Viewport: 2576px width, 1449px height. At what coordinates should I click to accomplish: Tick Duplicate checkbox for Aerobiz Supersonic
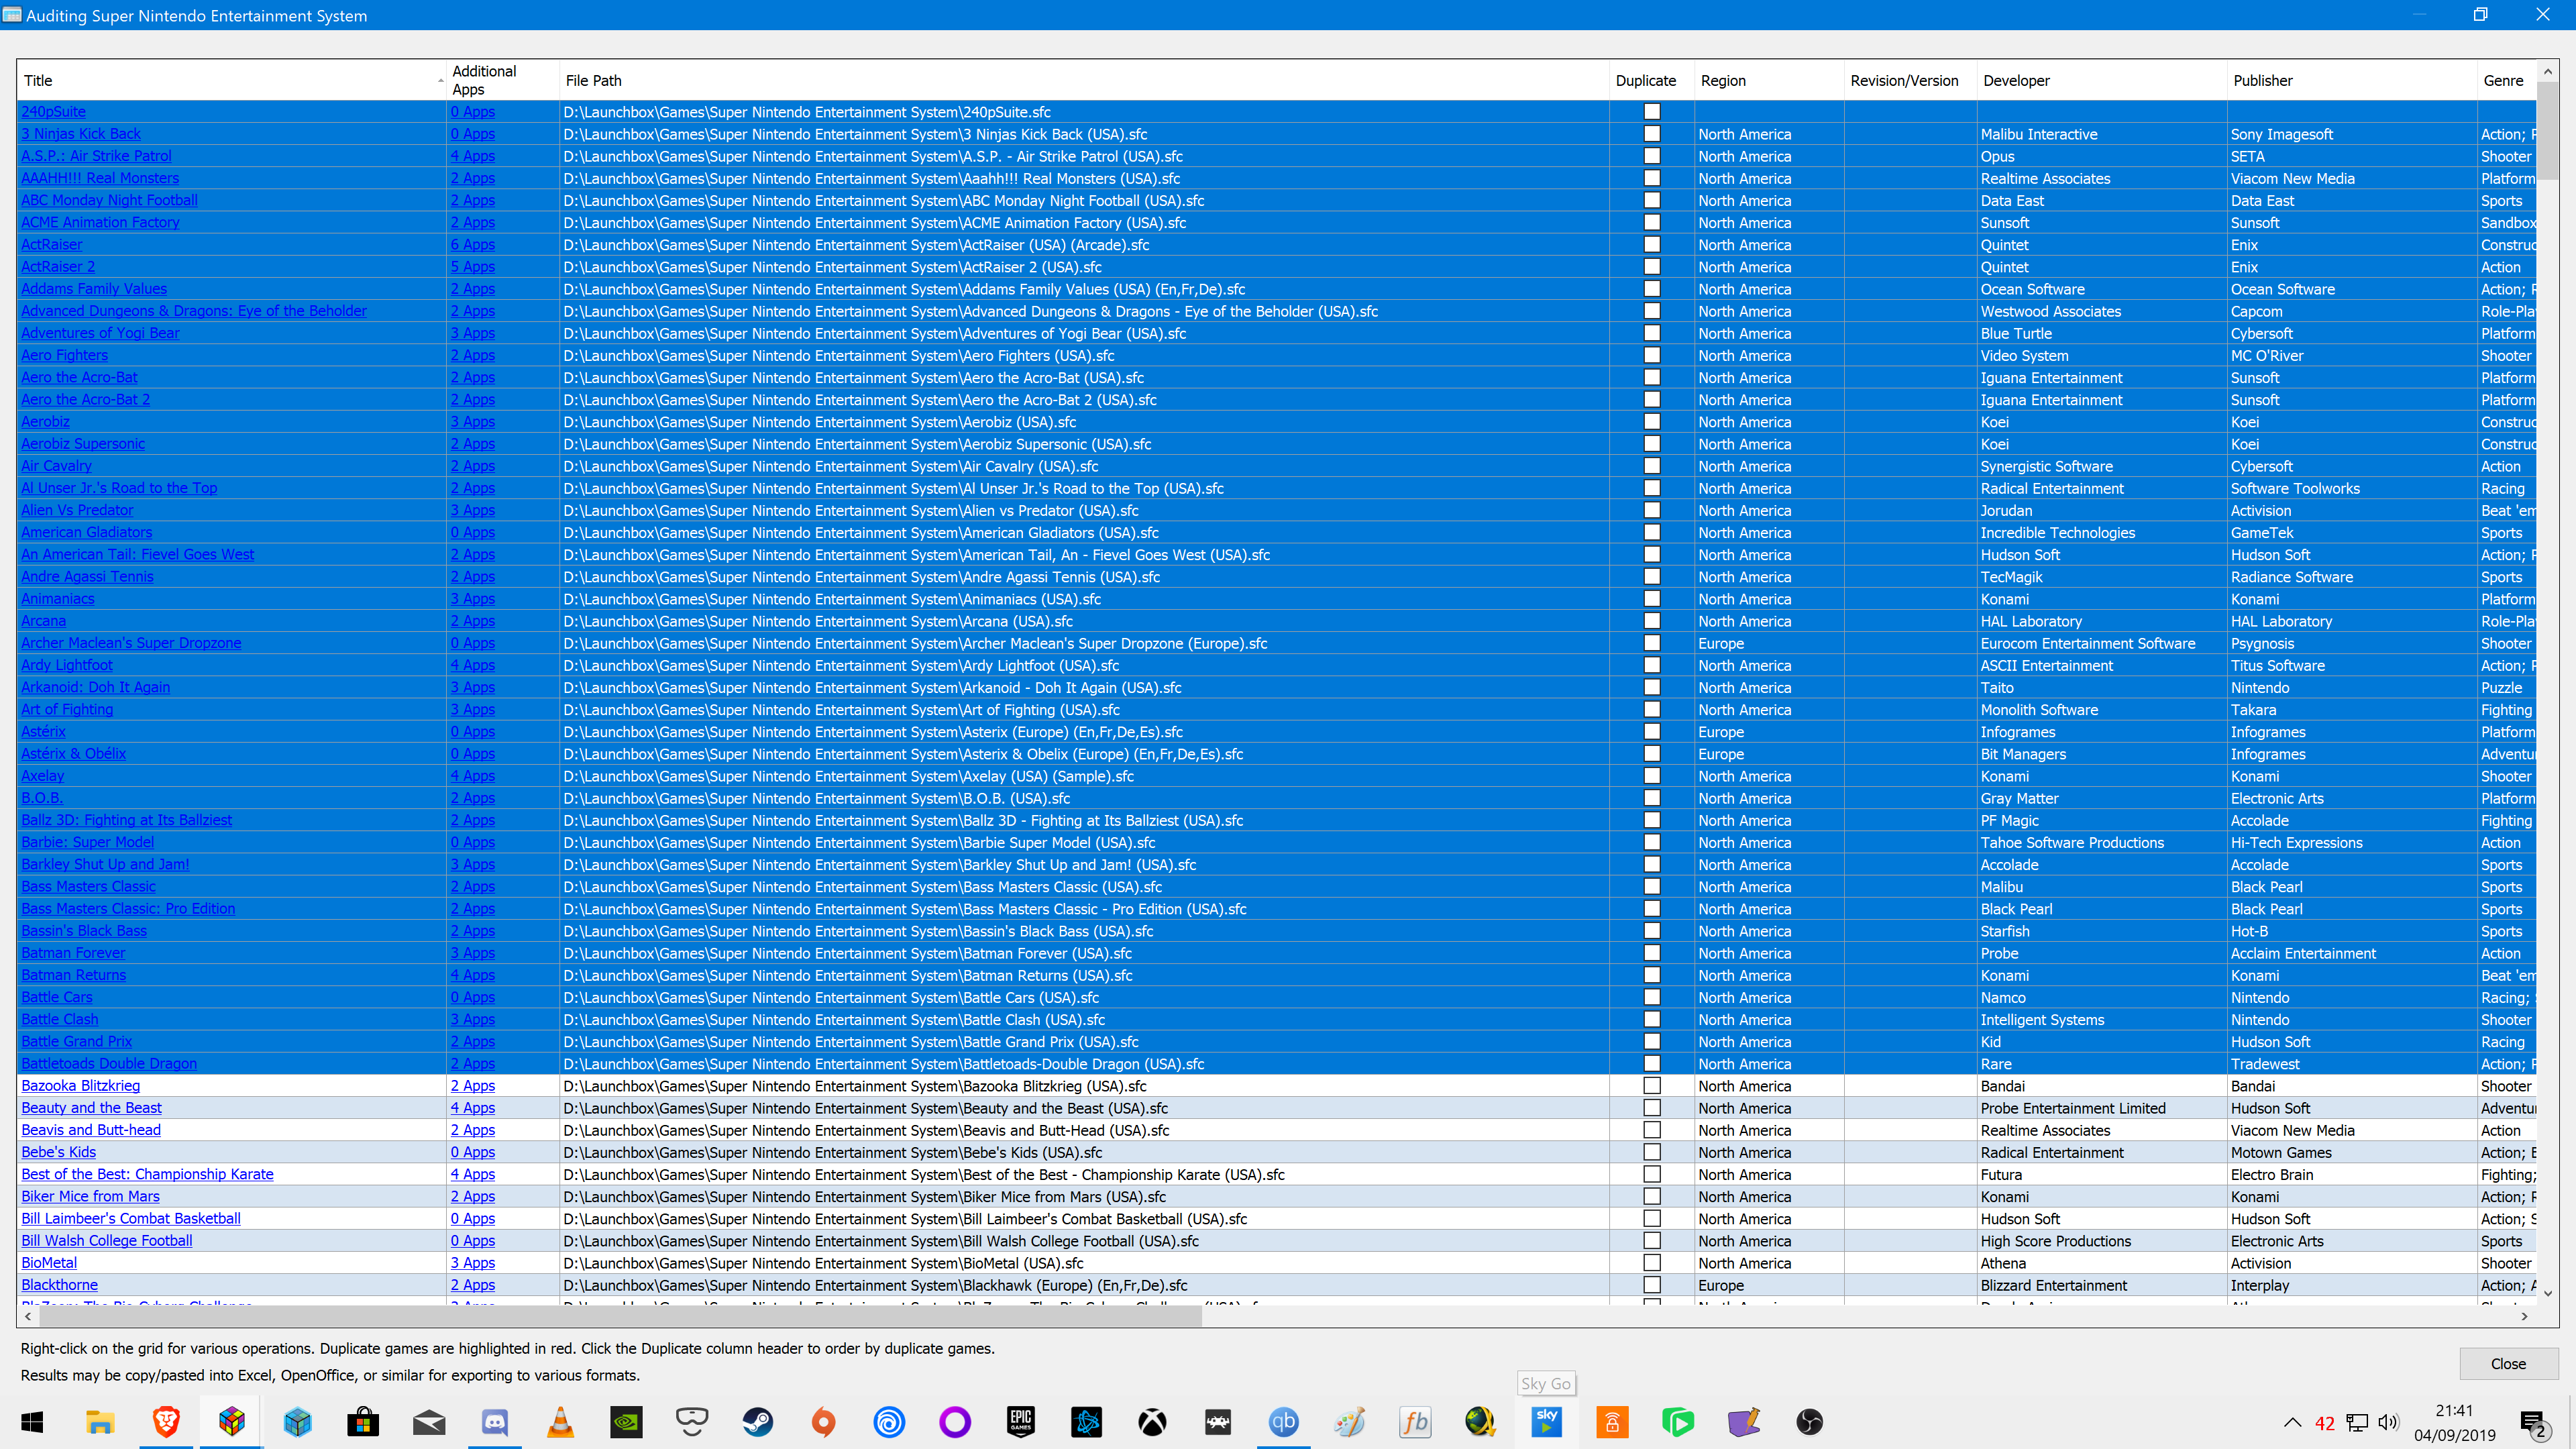click(1652, 444)
